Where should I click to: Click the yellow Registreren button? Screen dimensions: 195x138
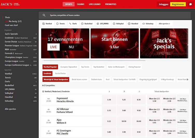click(178, 4)
